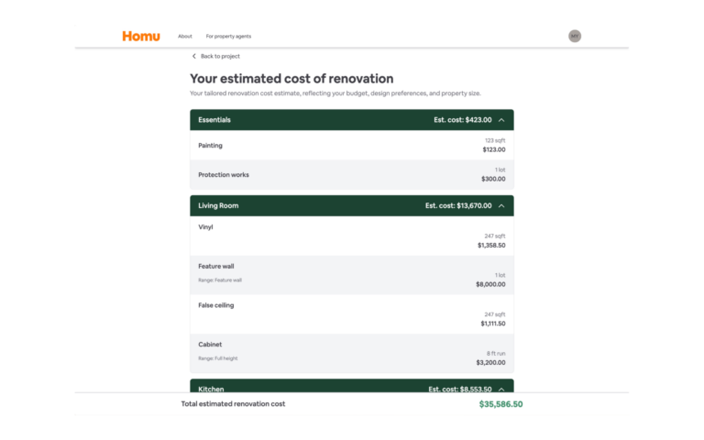Select the Painting row
The height and width of the screenshot is (440, 704).
[x=352, y=145]
